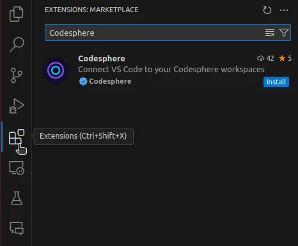The width and height of the screenshot is (298, 246).
Task: Open Remote Explorer view
Action: pyautogui.click(x=17, y=168)
